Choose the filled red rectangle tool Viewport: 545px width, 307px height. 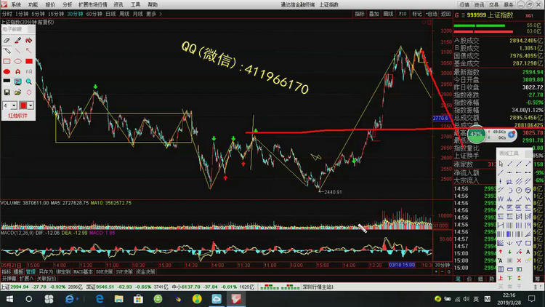coord(29,61)
